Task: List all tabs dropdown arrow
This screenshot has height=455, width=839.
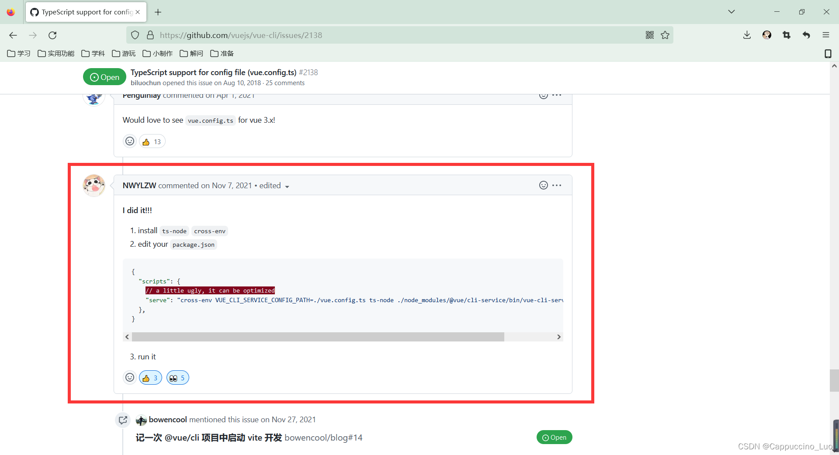Action: 732,12
